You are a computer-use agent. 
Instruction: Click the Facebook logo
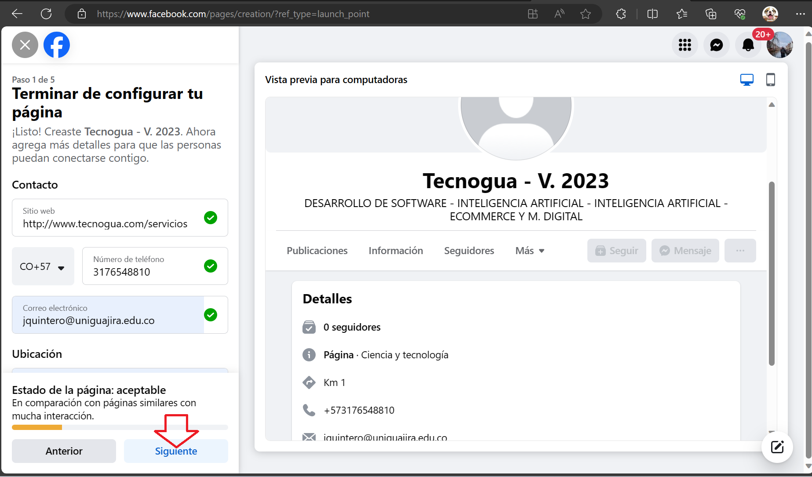(x=57, y=45)
